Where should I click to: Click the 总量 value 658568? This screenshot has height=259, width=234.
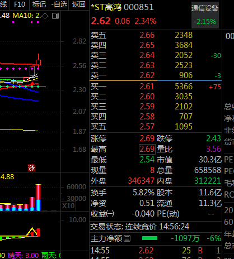(x=208, y=170)
